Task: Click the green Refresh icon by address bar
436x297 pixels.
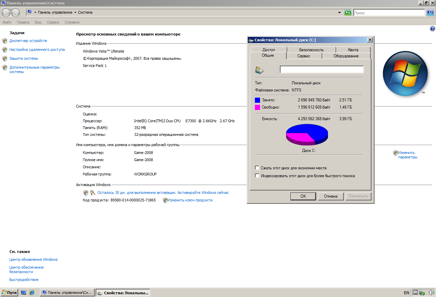Action: tap(348, 13)
